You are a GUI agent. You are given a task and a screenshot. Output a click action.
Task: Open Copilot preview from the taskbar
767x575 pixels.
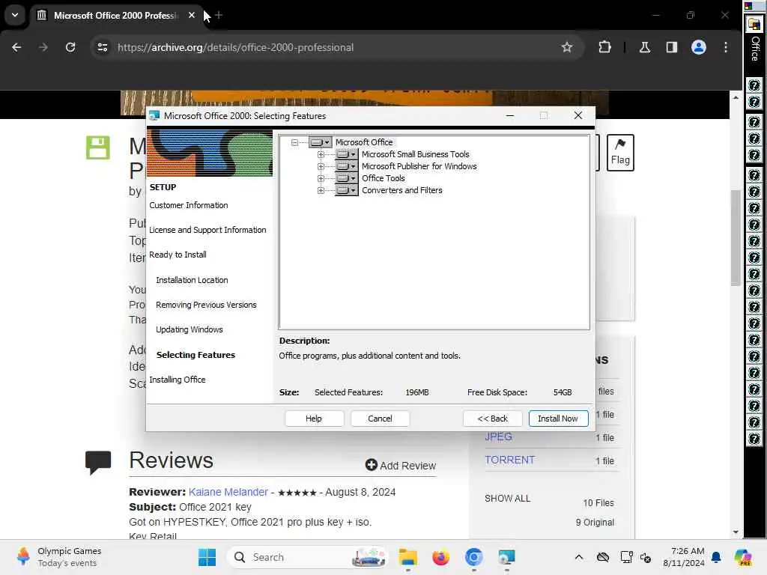742,557
